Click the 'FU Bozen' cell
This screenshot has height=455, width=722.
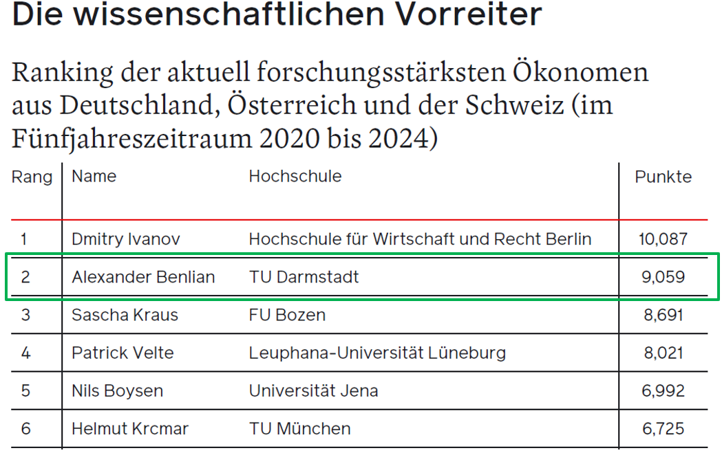pyautogui.click(x=287, y=315)
